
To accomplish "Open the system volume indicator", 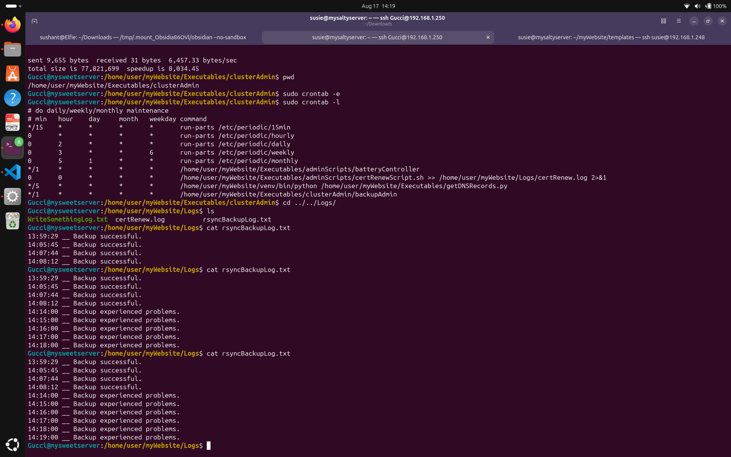I will (697, 6).
